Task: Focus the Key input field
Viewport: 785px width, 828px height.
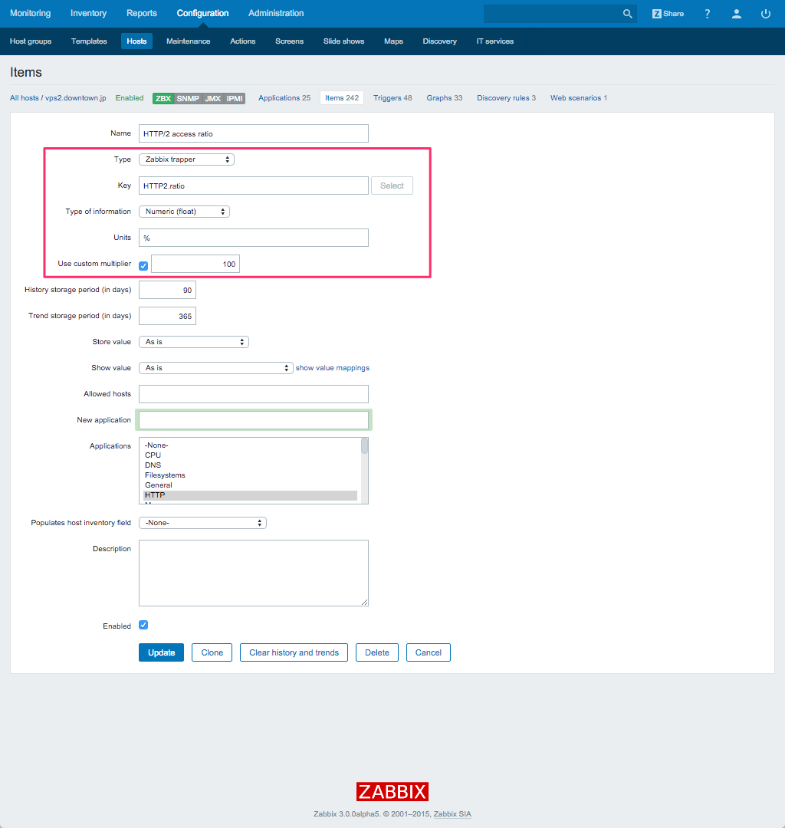Action: pos(254,186)
